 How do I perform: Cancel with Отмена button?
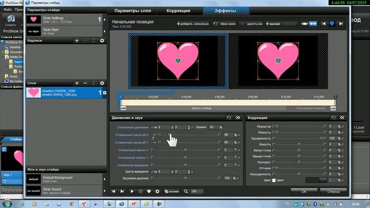tap(333, 191)
